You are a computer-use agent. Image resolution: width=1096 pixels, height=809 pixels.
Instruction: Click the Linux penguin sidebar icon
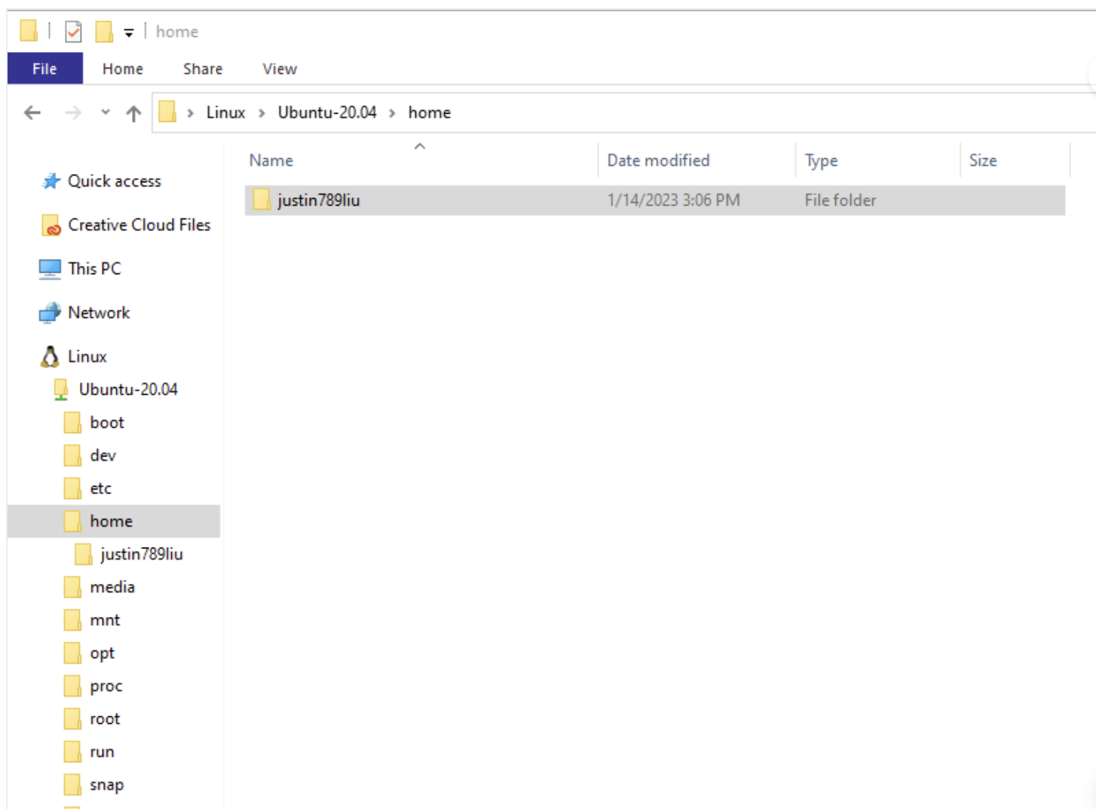(x=50, y=356)
